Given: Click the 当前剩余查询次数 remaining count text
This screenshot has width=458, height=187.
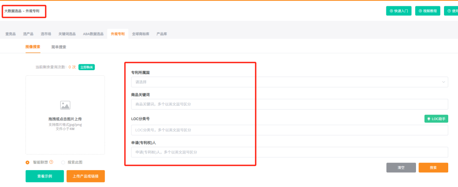Looking at the screenshot, I should coord(56,67).
